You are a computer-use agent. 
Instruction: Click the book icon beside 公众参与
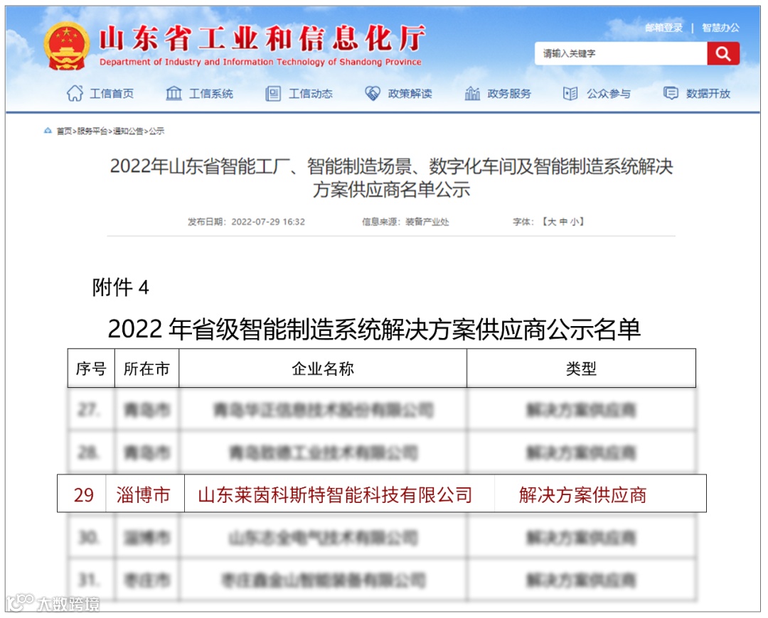(570, 93)
